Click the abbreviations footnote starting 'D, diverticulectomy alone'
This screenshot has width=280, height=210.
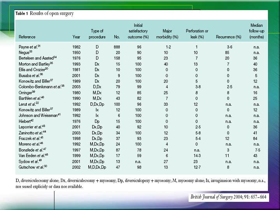(x=140, y=184)
